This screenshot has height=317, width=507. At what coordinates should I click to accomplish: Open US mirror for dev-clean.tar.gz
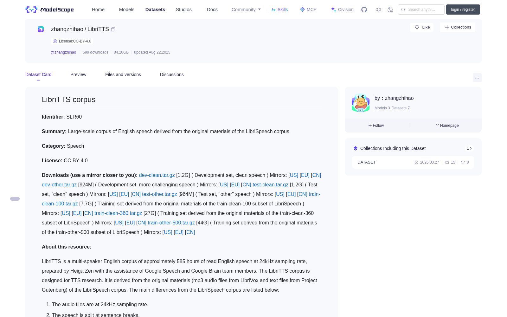point(293,175)
